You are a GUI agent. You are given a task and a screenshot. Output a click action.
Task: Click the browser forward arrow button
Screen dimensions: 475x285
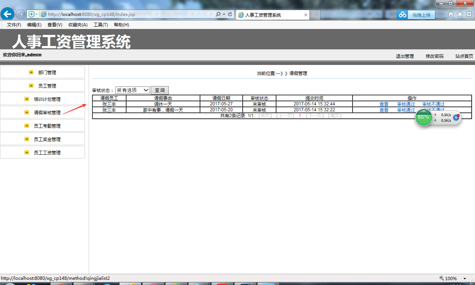(x=20, y=14)
